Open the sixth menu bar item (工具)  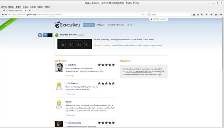click(40, 7)
